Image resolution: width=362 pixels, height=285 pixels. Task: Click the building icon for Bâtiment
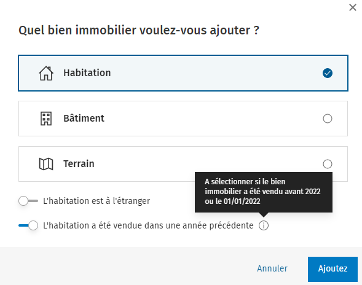tap(46, 119)
